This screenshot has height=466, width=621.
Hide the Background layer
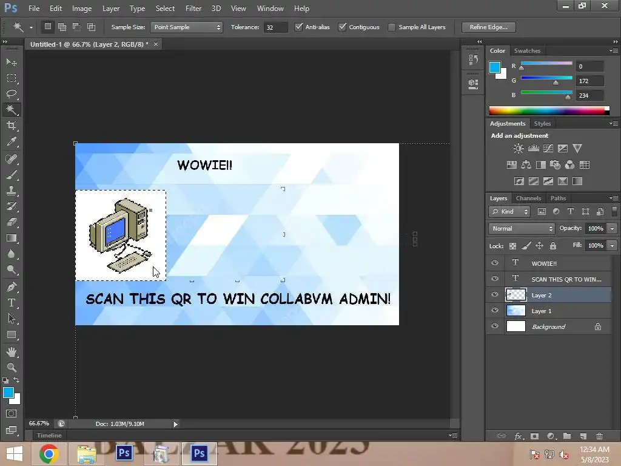[x=495, y=326]
